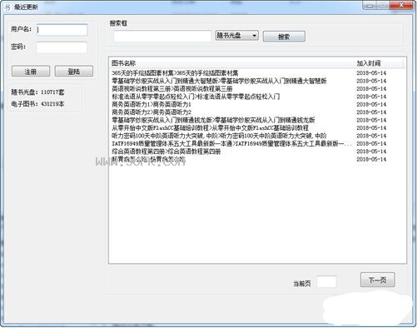Select row 商务英语听力2

[257, 112]
